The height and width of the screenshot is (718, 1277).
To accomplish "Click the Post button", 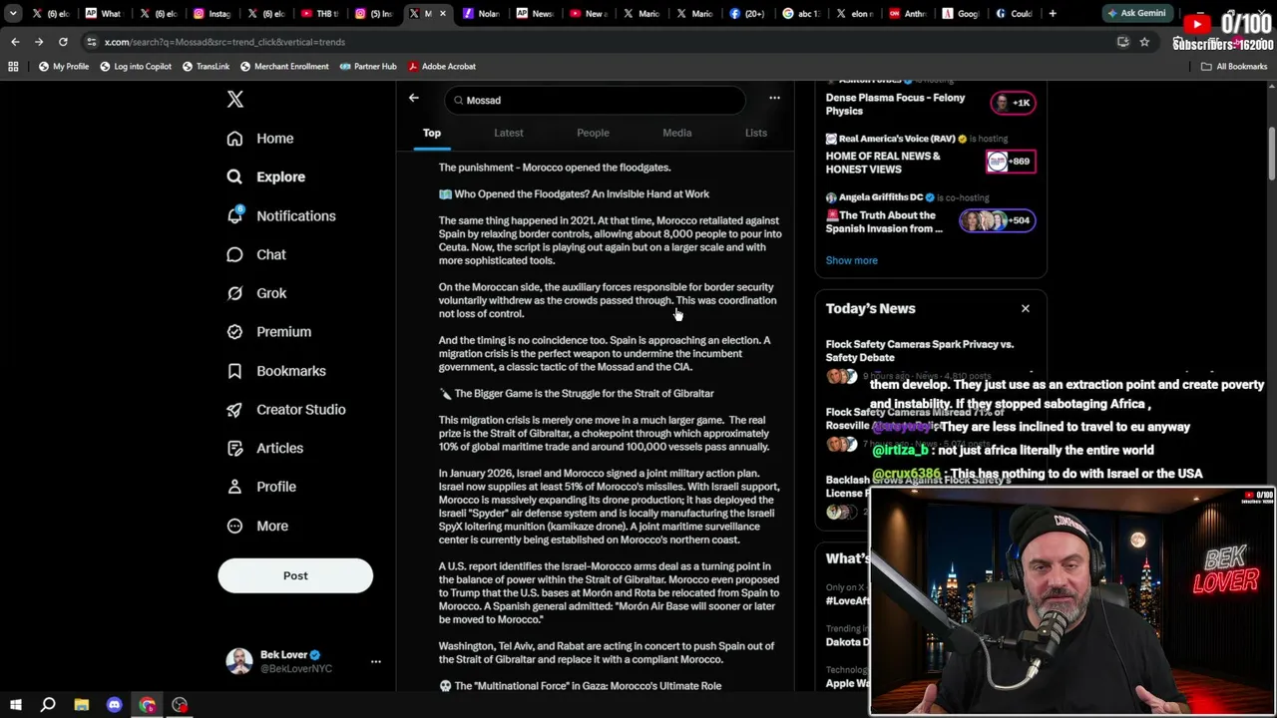I will [x=295, y=575].
